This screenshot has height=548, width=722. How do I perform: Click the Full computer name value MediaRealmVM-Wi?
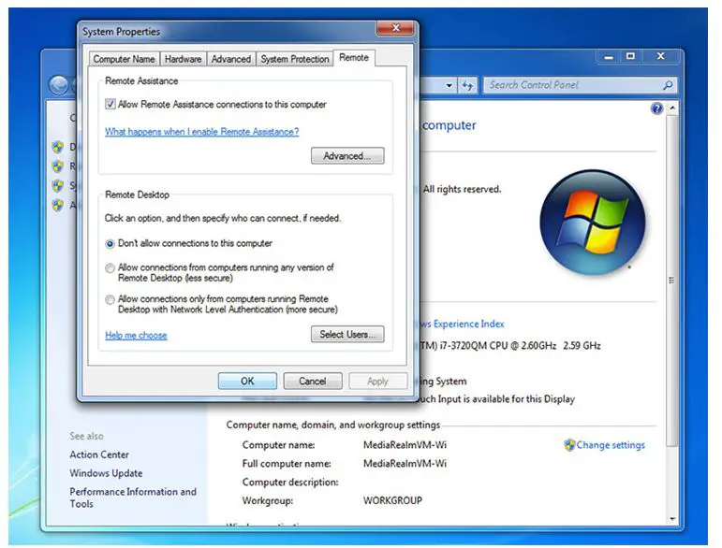point(405,464)
